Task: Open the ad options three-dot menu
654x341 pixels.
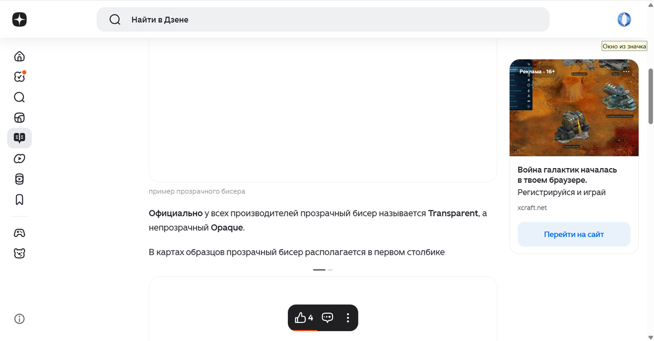Action: point(626,71)
